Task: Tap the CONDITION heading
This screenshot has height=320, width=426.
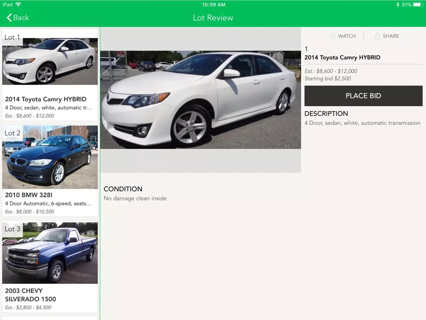Action: click(123, 189)
